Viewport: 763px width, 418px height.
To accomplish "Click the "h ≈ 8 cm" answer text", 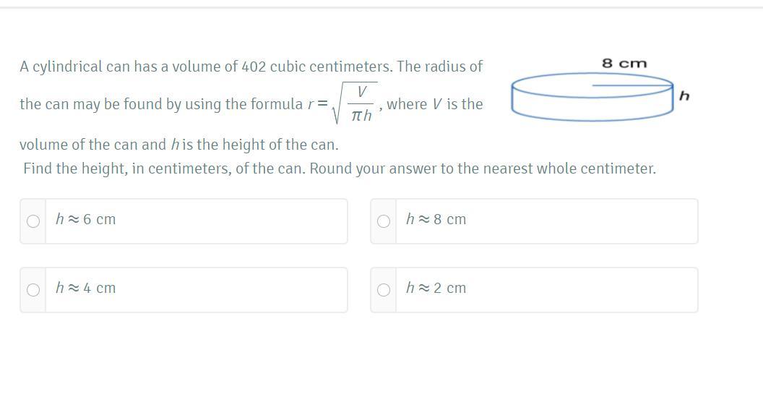I will 436,219.
